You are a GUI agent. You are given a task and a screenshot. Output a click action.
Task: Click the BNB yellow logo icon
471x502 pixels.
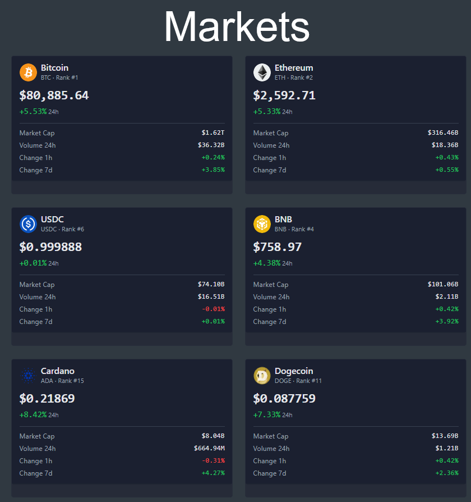point(262,224)
